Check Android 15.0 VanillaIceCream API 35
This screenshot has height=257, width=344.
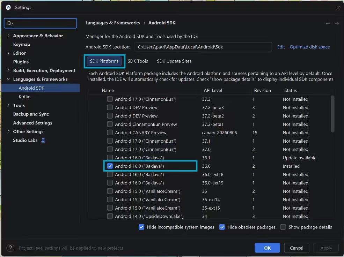point(110,191)
